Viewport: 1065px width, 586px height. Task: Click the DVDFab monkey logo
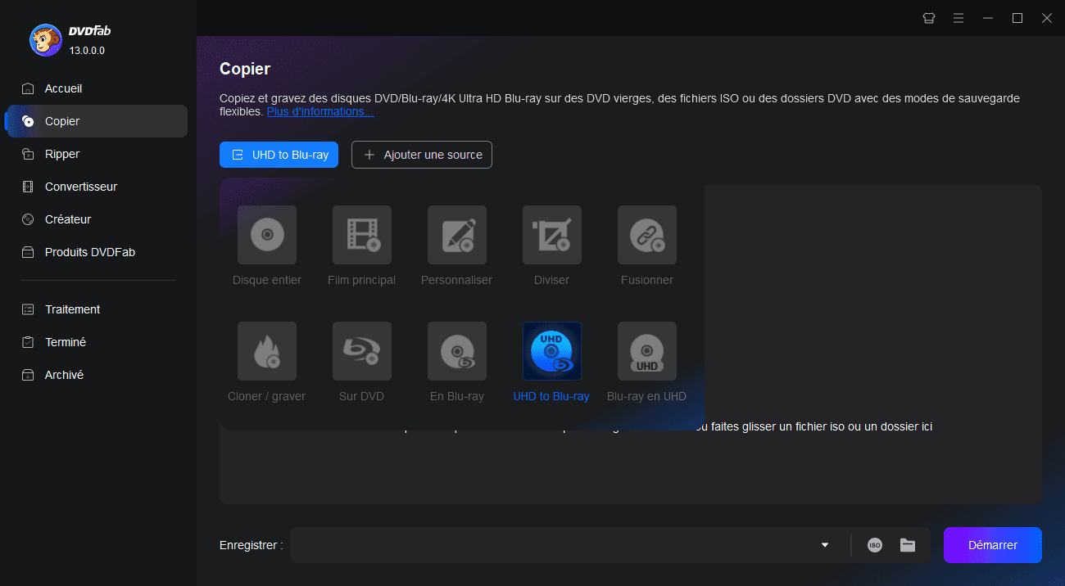pos(46,40)
